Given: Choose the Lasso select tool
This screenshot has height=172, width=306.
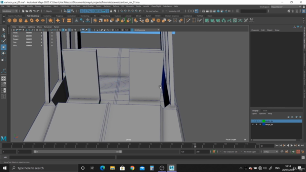Looking at the screenshot, I should coord(3,35).
